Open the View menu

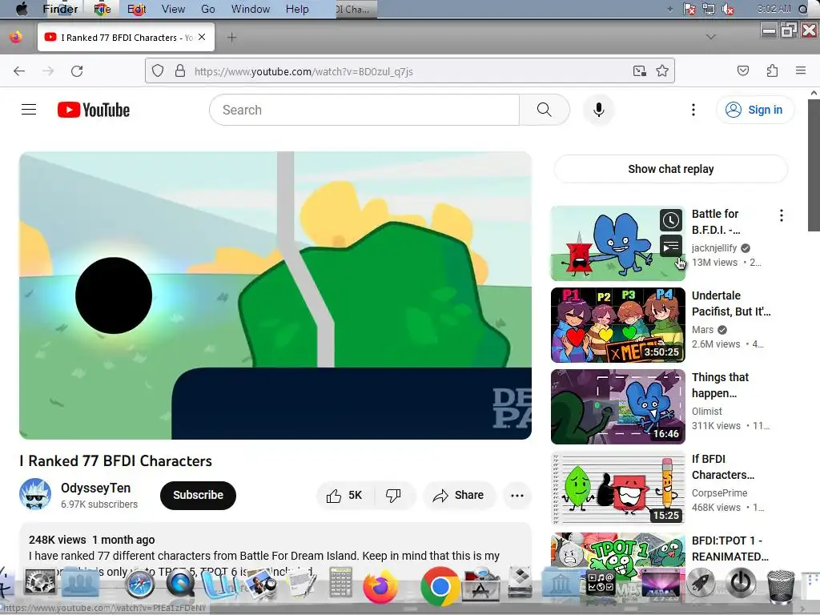[x=173, y=9]
